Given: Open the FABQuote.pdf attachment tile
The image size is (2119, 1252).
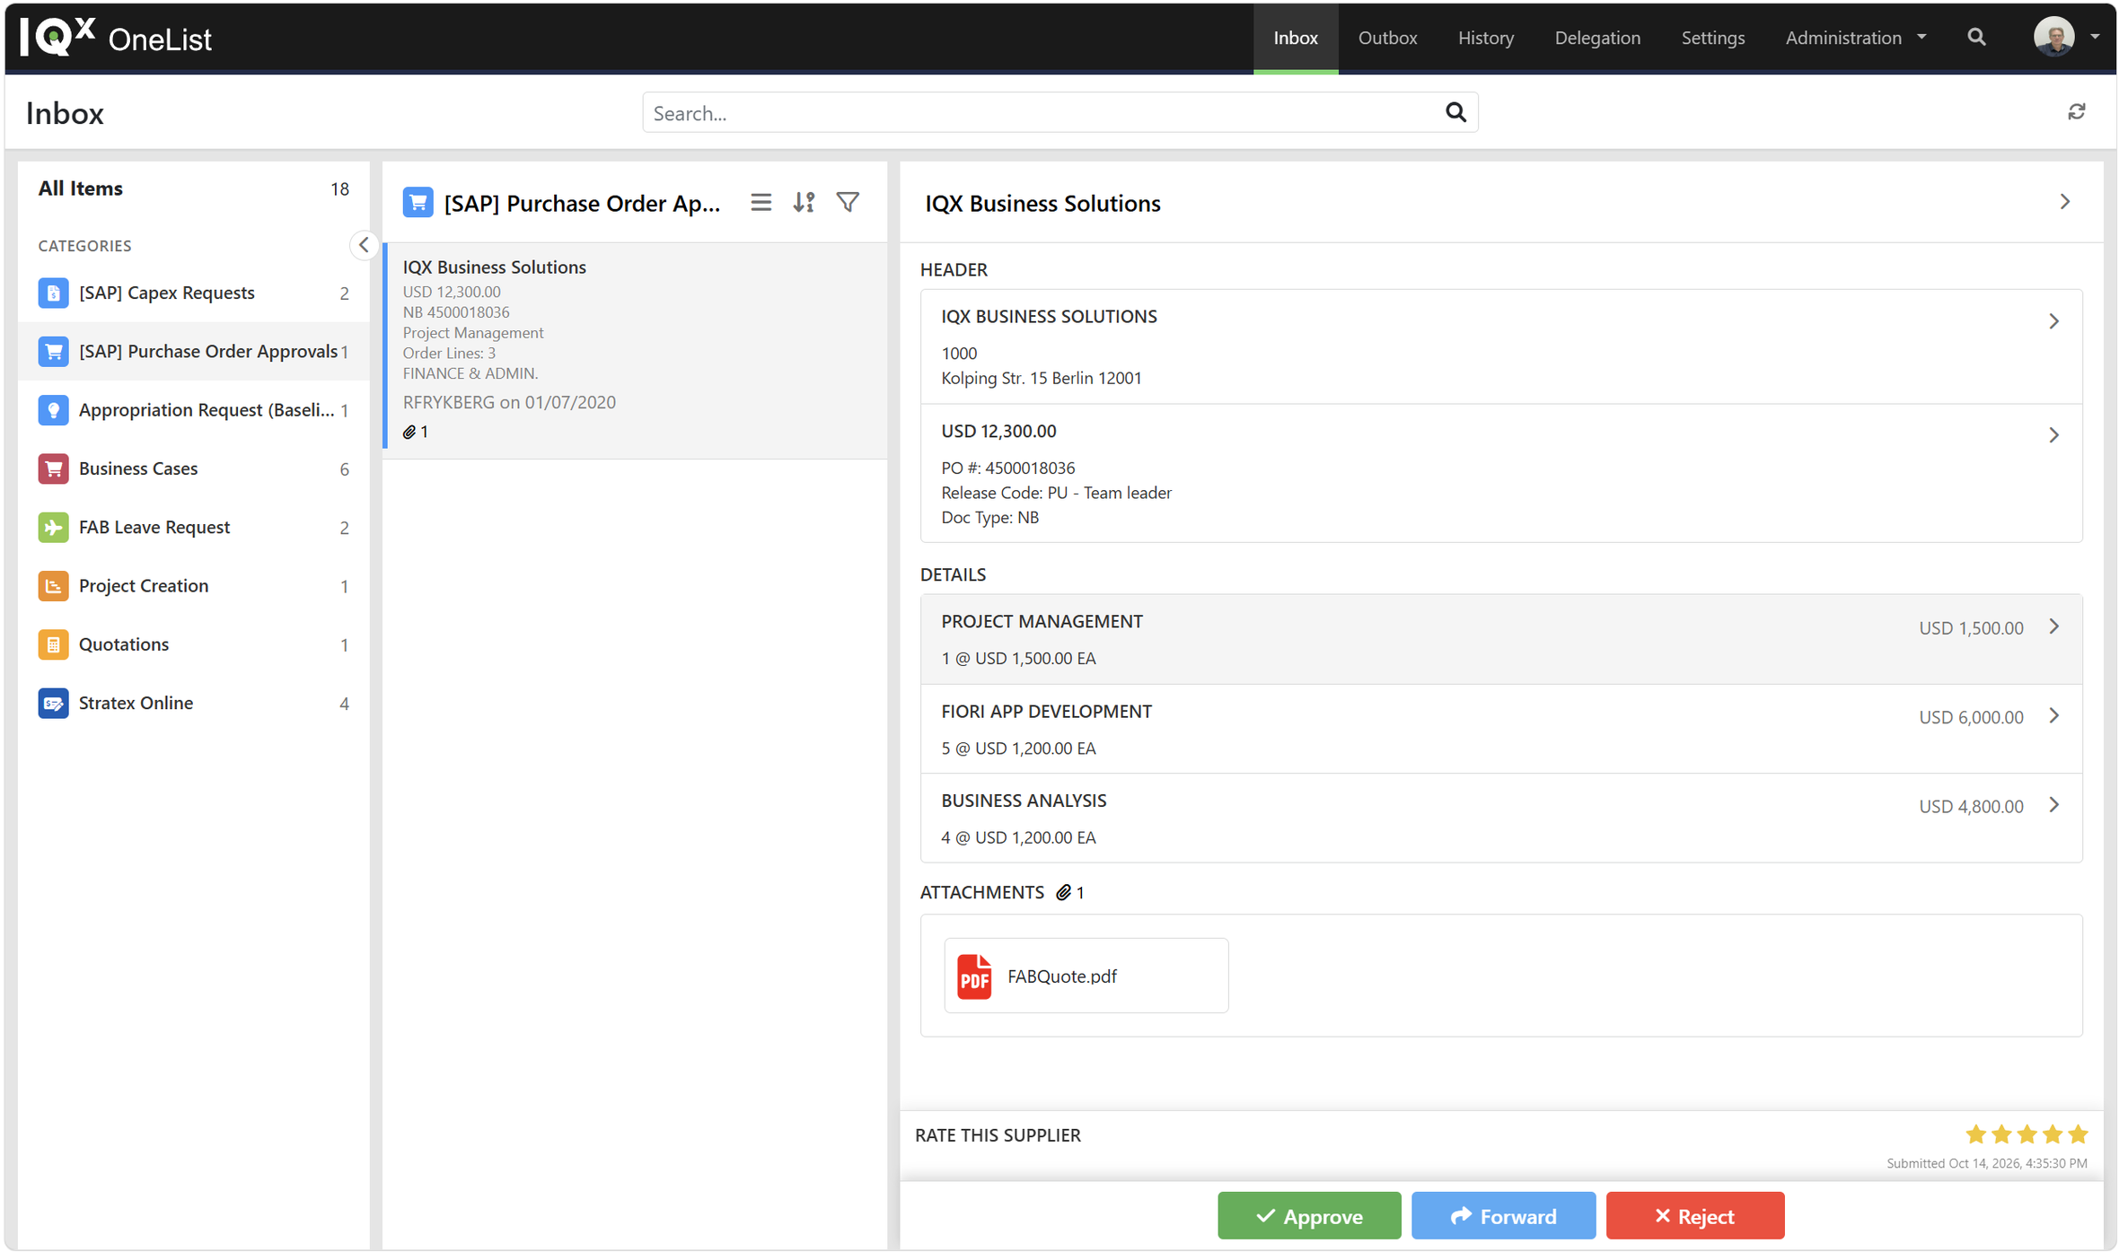Looking at the screenshot, I should pyautogui.click(x=1086, y=976).
